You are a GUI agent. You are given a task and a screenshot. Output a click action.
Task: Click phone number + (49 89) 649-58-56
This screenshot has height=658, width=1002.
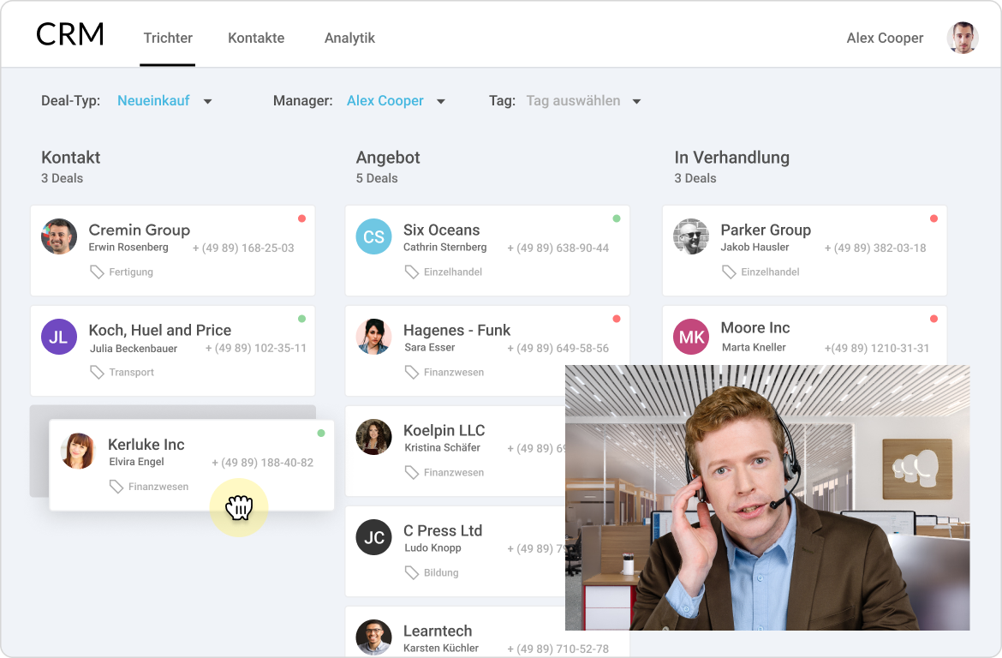tap(558, 349)
